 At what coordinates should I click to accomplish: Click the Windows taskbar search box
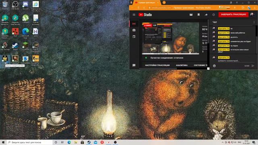pos(30,142)
